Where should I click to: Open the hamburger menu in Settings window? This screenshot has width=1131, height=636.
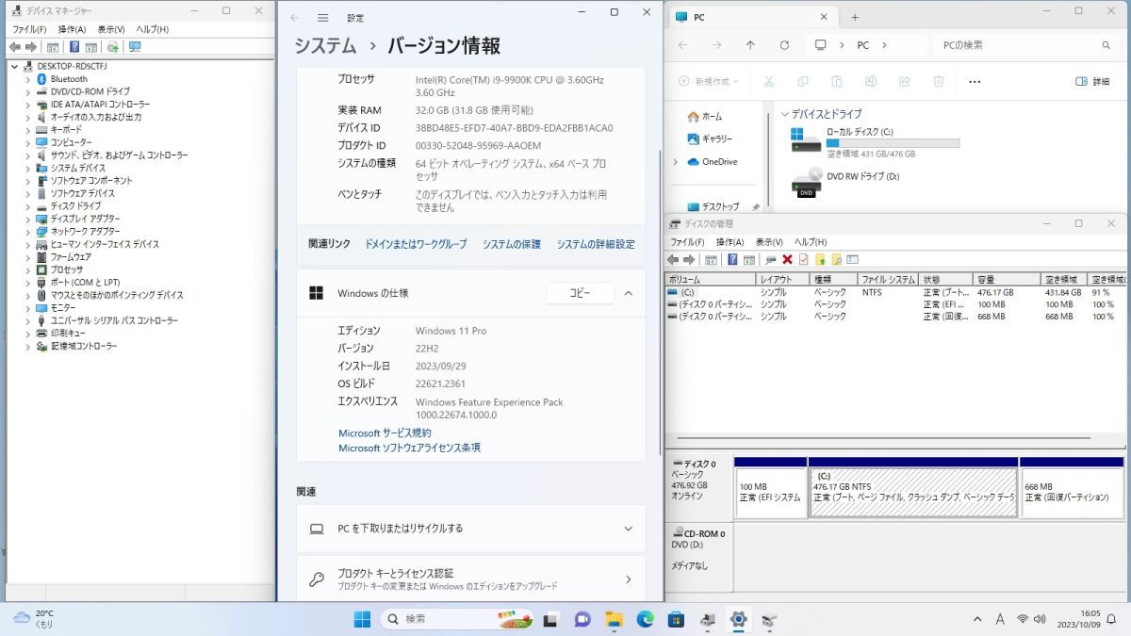click(x=323, y=18)
